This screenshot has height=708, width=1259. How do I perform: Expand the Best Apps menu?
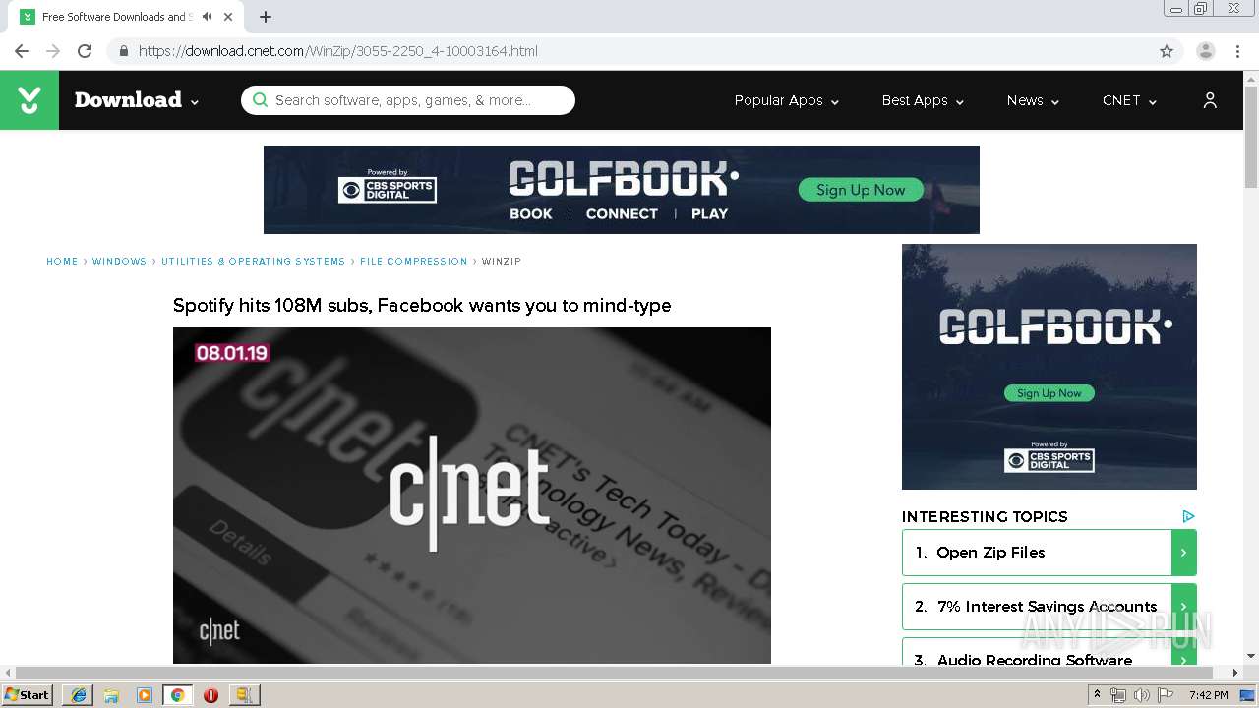[x=923, y=100]
